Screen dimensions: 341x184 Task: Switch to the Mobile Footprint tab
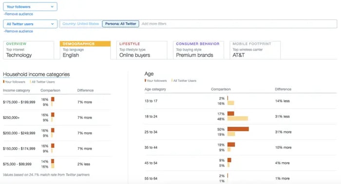point(255,50)
